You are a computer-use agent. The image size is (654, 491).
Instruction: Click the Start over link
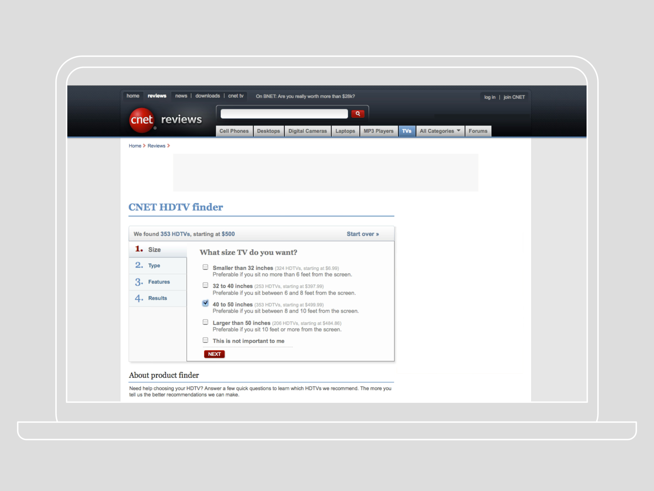(x=363, y=234)
